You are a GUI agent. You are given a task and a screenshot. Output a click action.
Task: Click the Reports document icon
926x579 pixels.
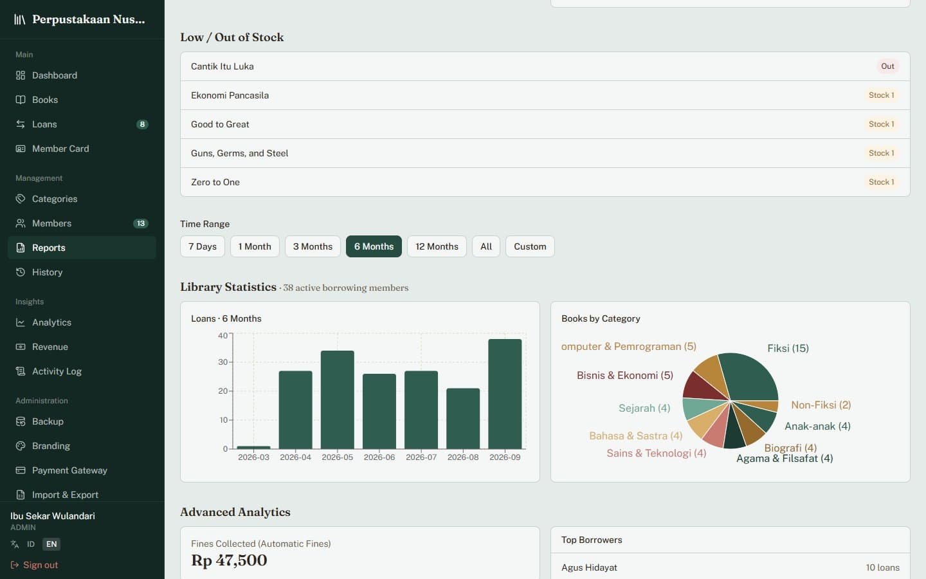(21, 248)
